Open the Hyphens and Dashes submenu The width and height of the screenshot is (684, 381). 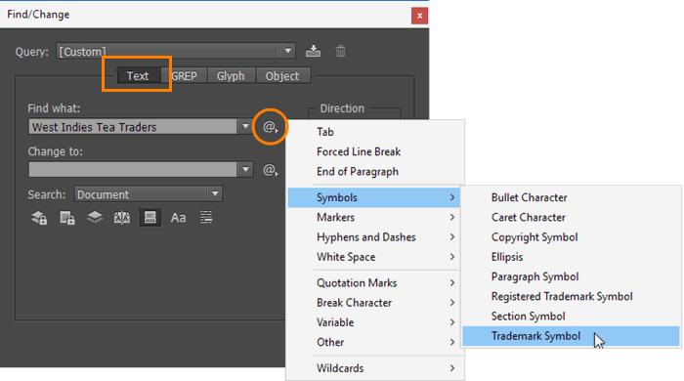(375, 237)
